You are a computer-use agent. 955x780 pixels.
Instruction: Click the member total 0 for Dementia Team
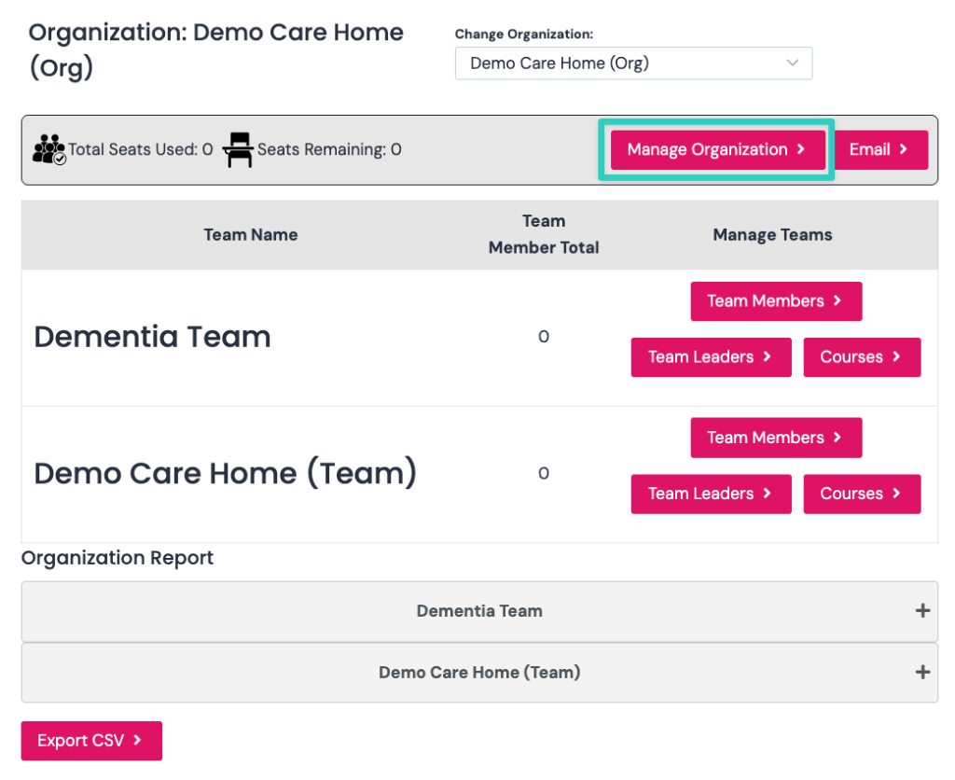544,337
